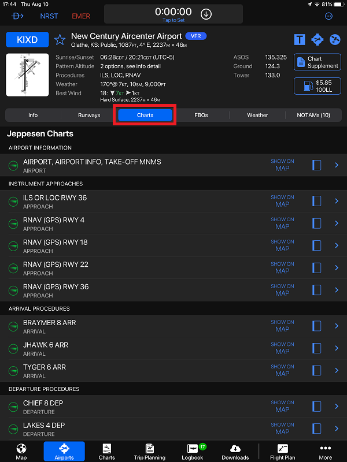This screenshot has width=347, height=462.
Task: Tap the timer to set it
Action: click(173, 14)
